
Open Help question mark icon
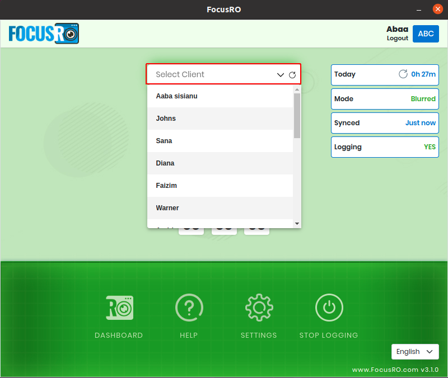pos(189,308)
